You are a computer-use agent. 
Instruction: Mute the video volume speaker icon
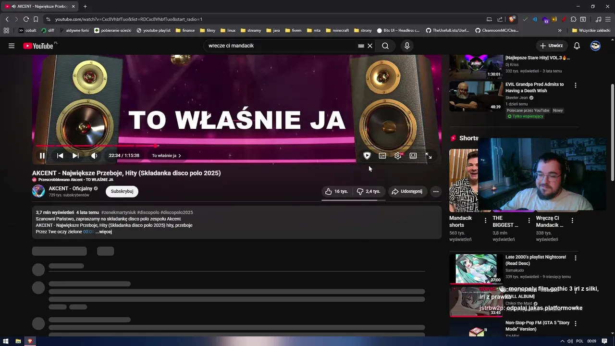pyautogui.click(x=94, y=156)
